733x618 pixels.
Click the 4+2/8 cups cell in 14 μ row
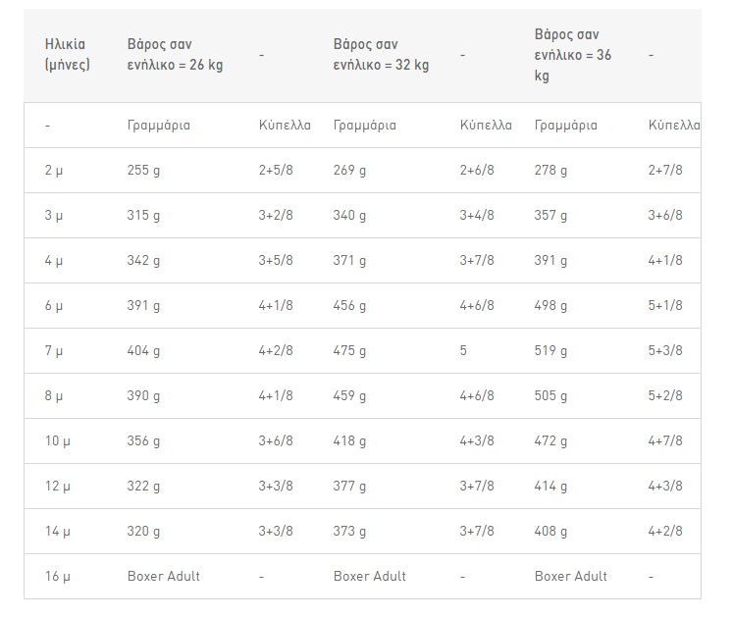pos(665,531)
